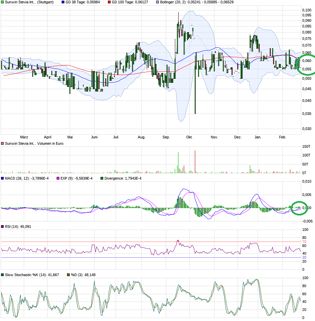Click the olive %D (3) legend swatch
The height and width of the screenshot is (321, 315).
[68, 275]
